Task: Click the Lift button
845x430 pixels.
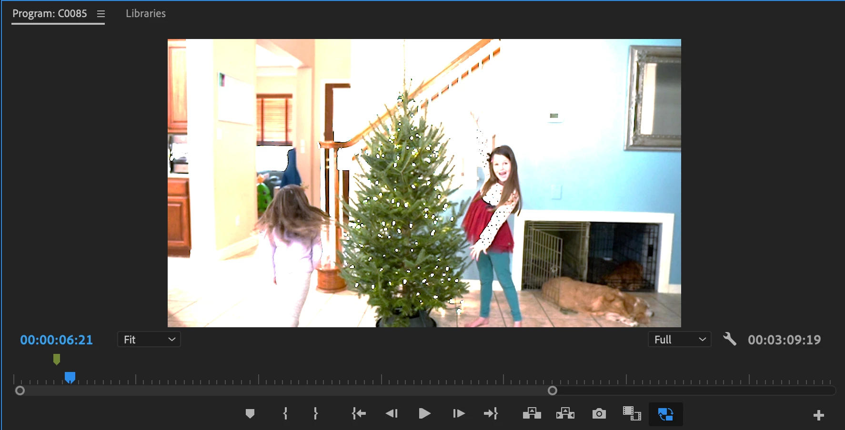Action: click(x=532, y=413)
